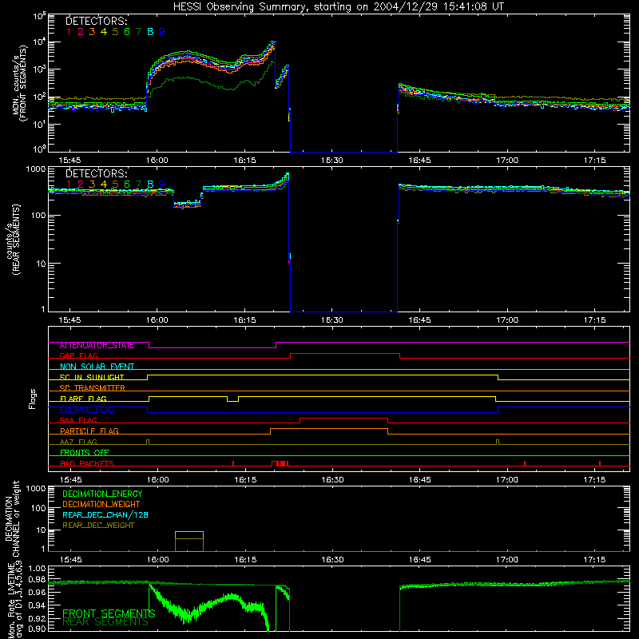639x639 pixels.
Task: Click the SC_IN_SUNLIGHT flag label
Action: click(92, 377)
